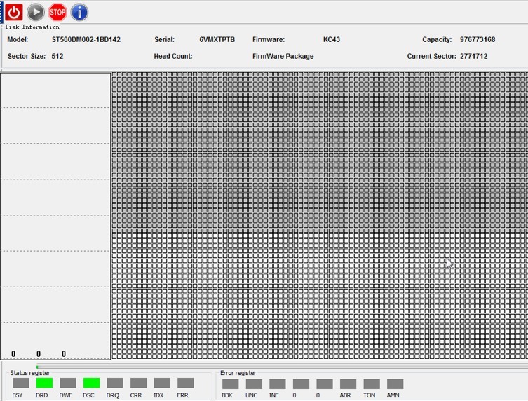
Task: Click serial number 6VMXTPTB
Action: [x=217, y=40]
